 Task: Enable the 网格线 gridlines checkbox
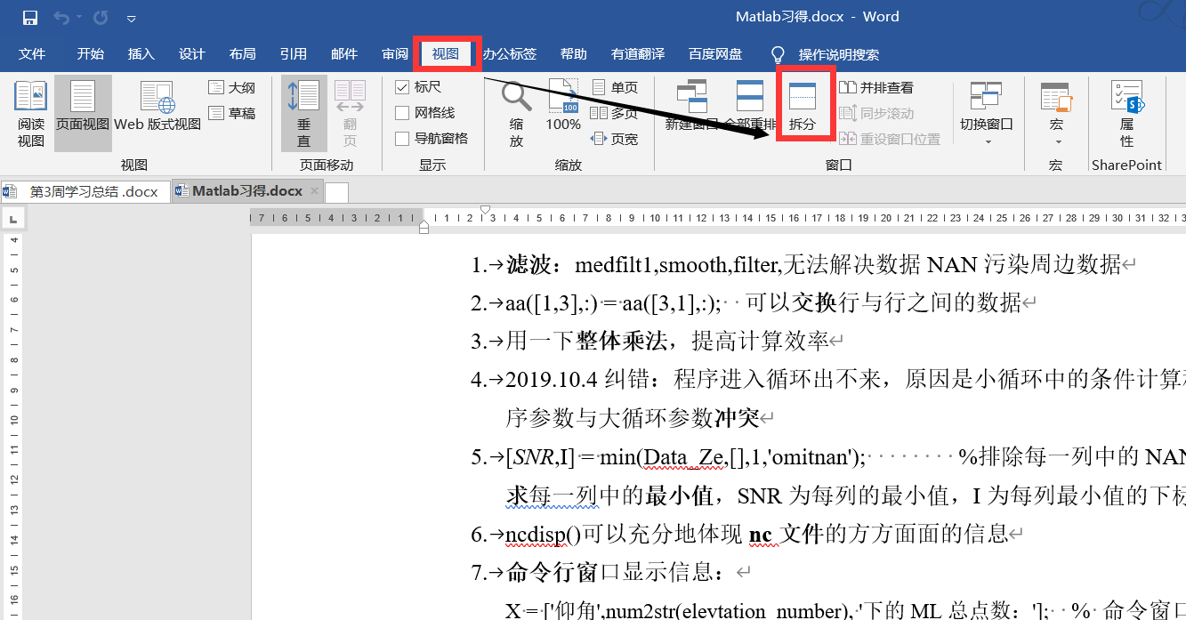pyautogui.click(x=402, y=113)
